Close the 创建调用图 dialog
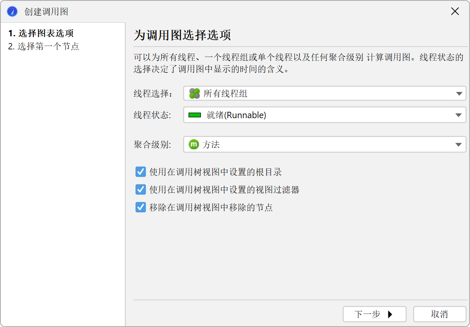Screen dimensions: 470x327 point(455,11)
